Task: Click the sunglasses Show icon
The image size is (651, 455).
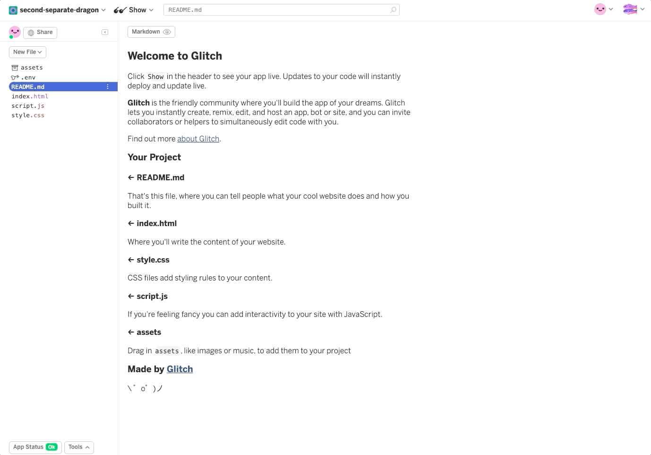Action: click(120, 10)
